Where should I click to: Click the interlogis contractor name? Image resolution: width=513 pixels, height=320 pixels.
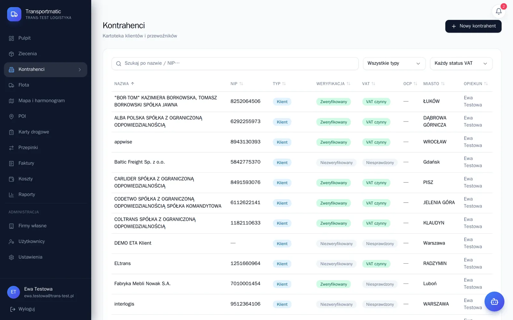124,304
